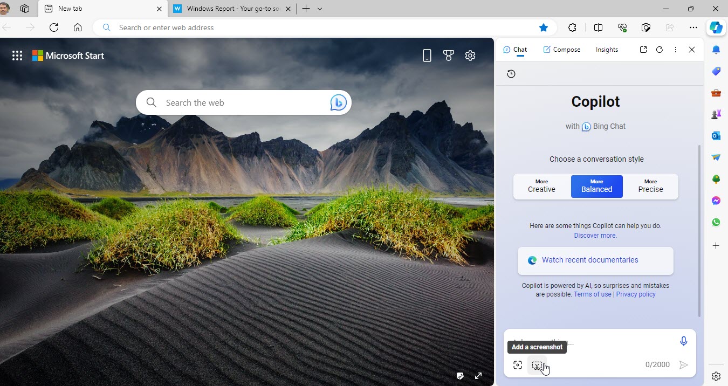Expand the background image to fullscreen

(x=478, y=376)
